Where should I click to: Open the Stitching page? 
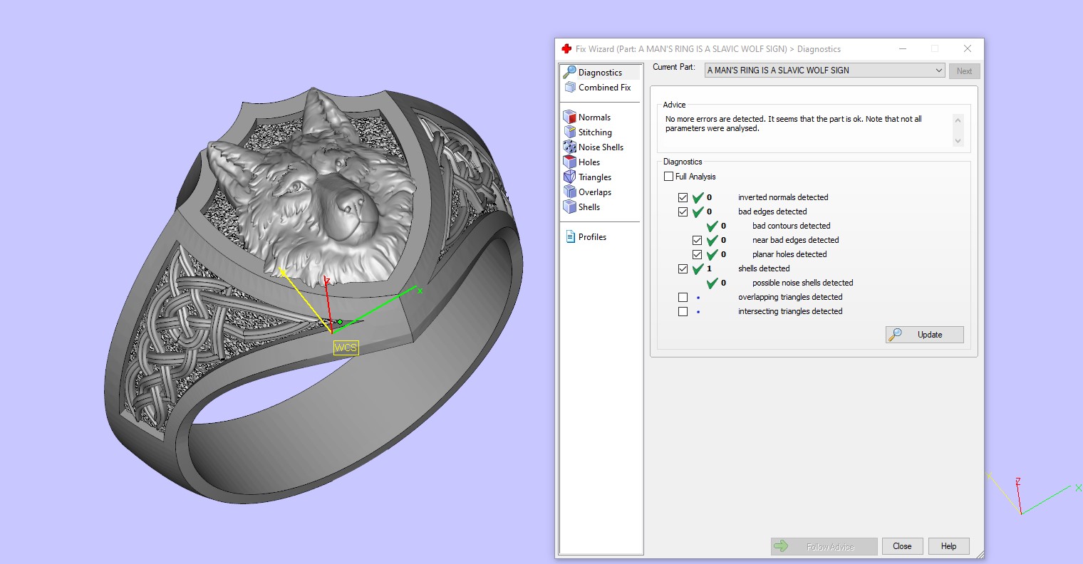pyautogui.click(x=595, y=132)
